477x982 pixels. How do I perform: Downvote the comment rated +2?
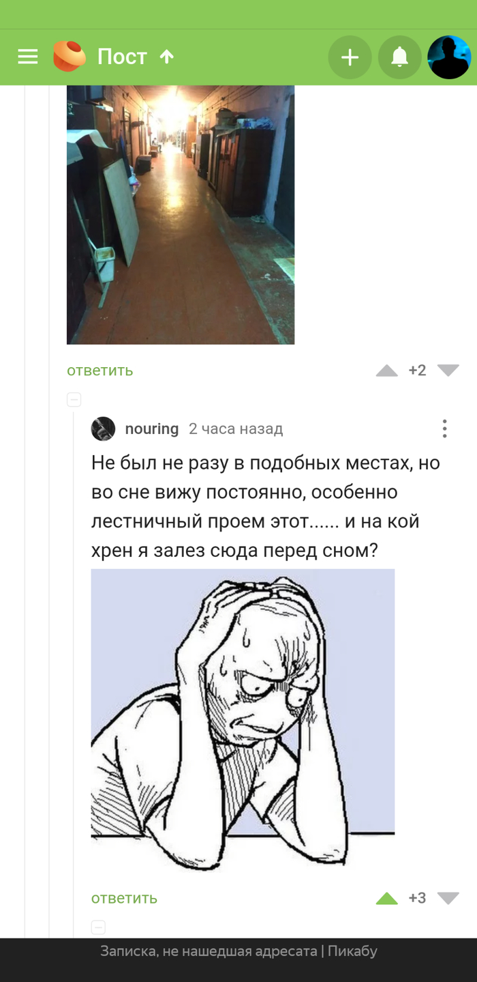448,371
